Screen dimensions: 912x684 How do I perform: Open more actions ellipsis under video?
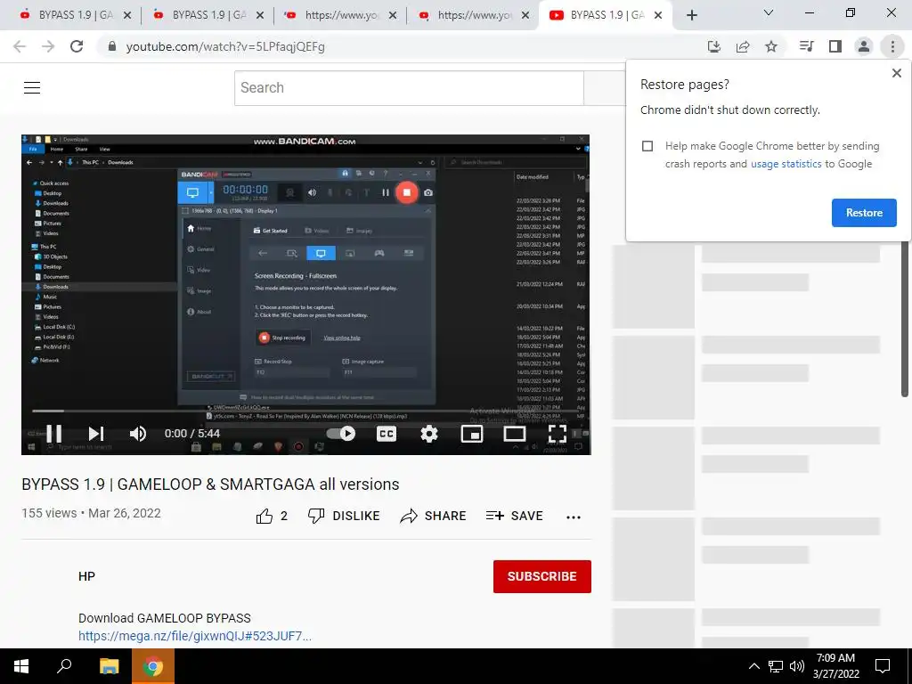(x=574, y=517)
